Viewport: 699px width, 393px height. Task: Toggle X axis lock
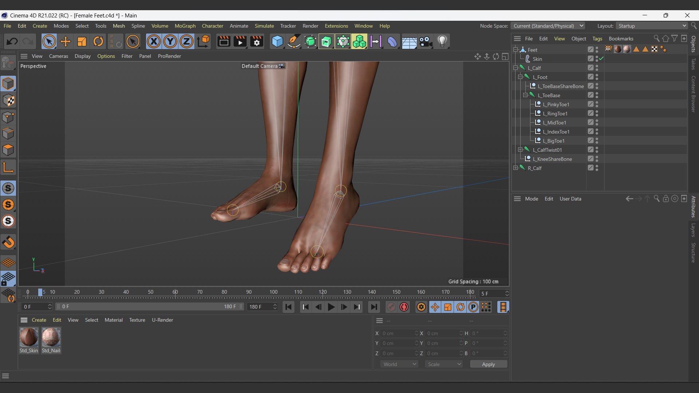tap(154, 41)
